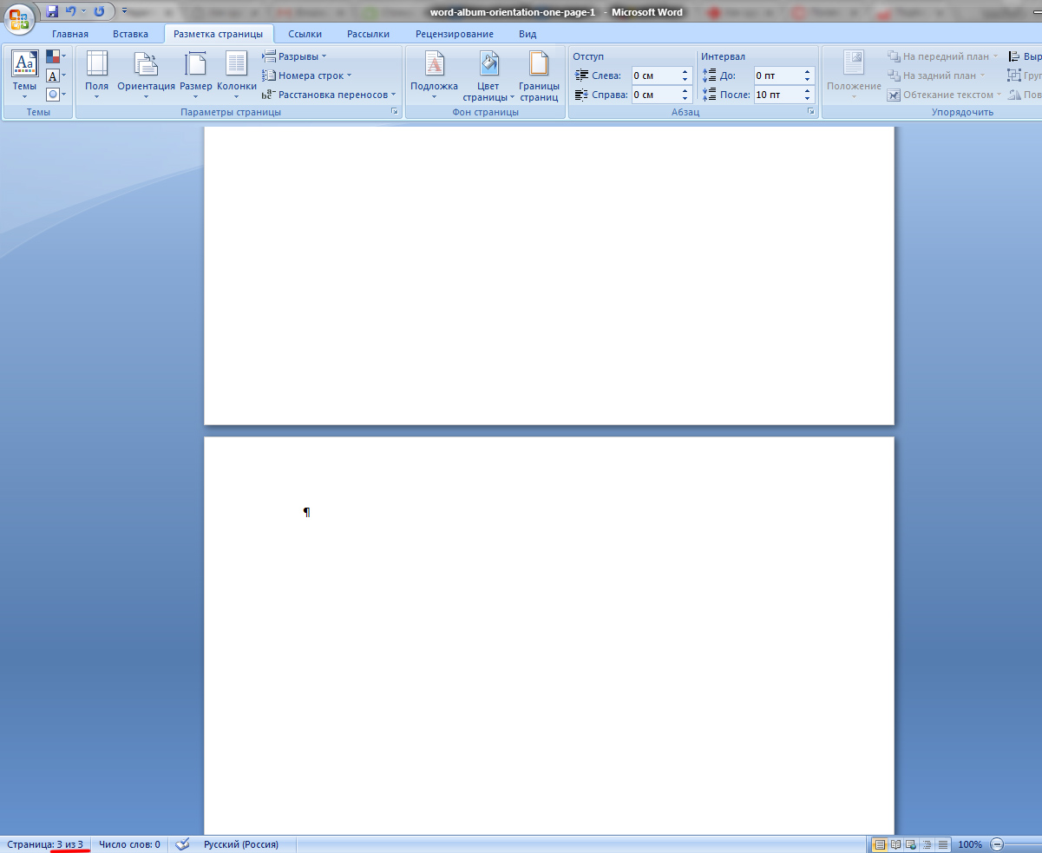The width and height of the screenshot is (1042, 853).
Task: Open the Подложка watermark menu
Action: tap(434, 75)
